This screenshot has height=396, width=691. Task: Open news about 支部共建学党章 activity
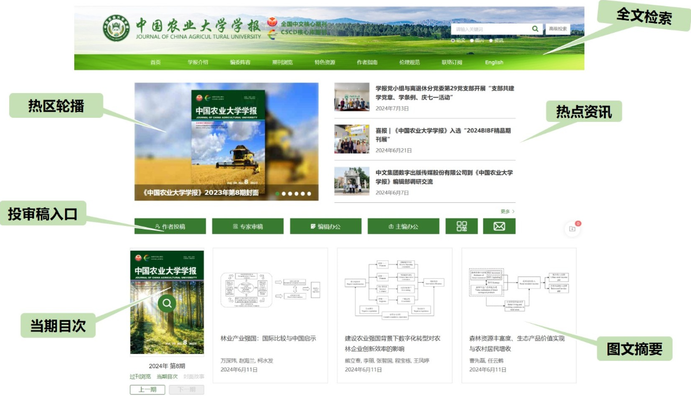[445, 93]
